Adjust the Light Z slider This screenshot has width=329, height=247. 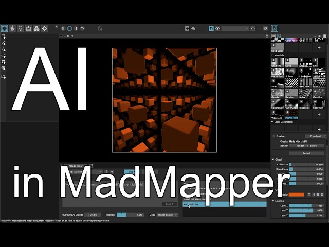[x=306, y=215]
